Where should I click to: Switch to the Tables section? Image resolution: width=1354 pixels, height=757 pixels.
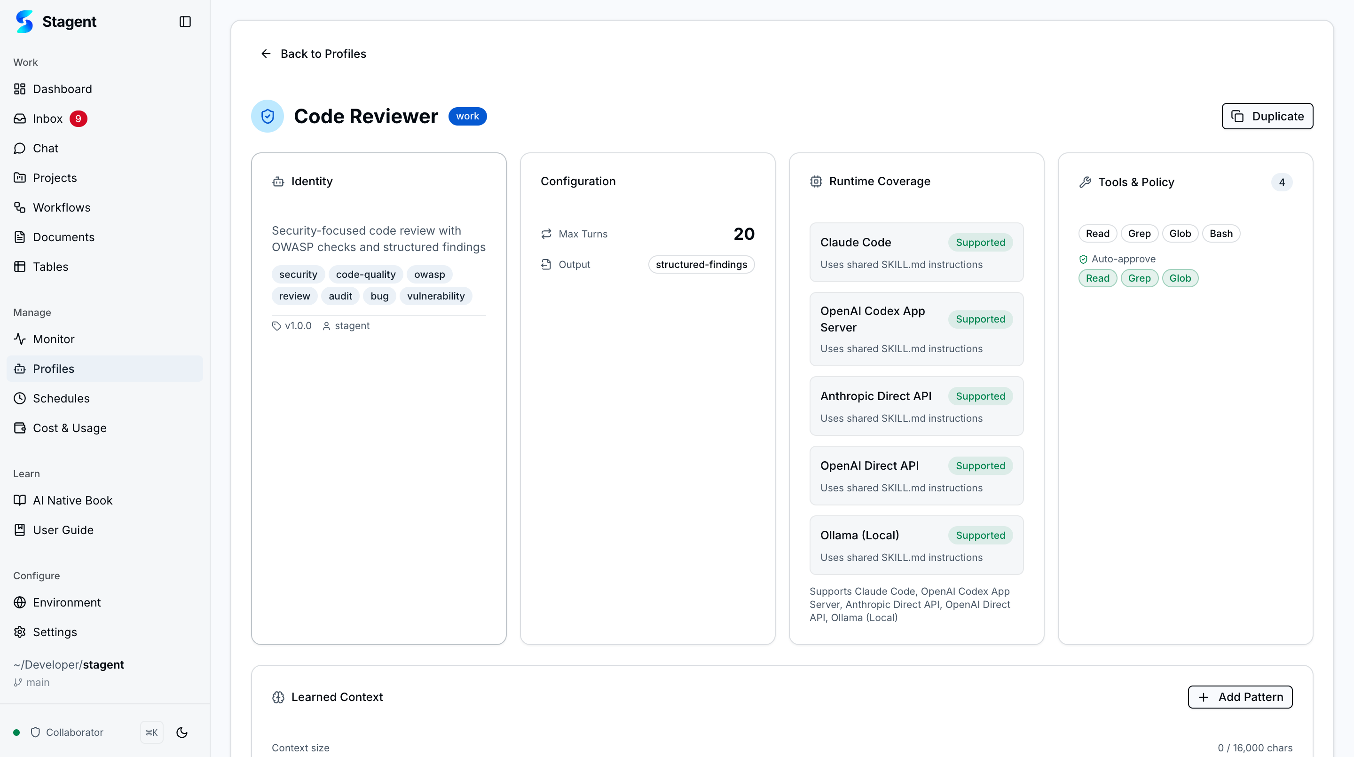pos(51,266)
